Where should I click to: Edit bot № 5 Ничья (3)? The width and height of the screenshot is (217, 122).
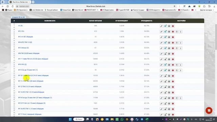pos(161,48)
